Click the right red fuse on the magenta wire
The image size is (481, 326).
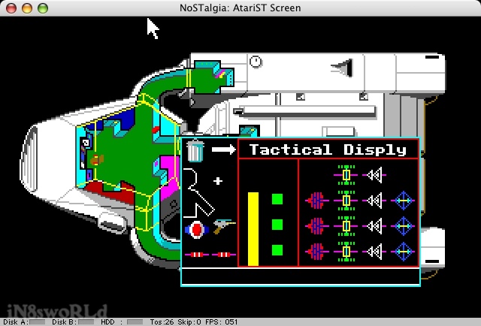point(224,255)
